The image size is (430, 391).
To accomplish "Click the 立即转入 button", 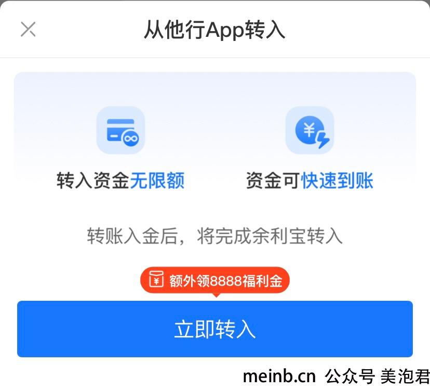I will click(x=215, y=329).
